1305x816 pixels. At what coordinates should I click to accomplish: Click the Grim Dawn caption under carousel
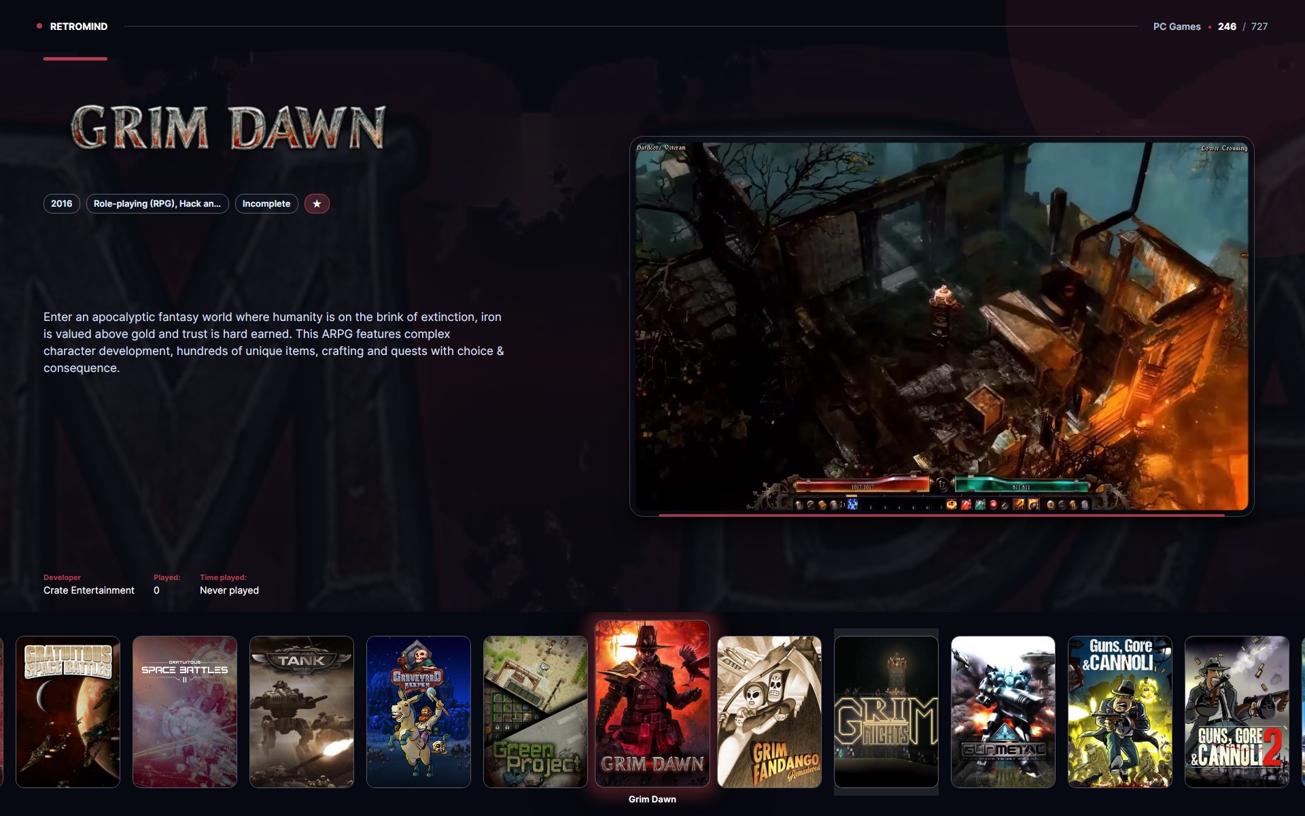point(652,799)
